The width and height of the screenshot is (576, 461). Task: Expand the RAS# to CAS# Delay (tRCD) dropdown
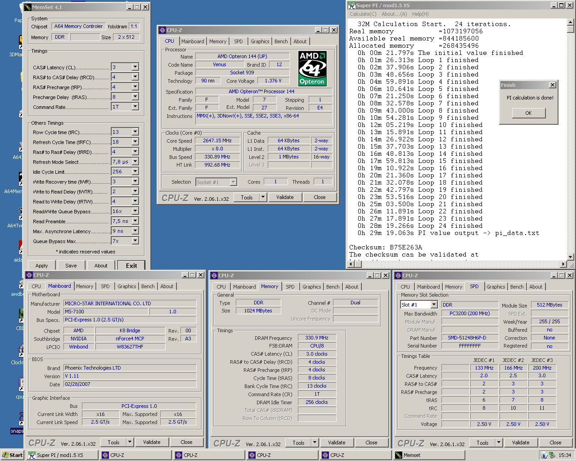click(x=135, y=77)
